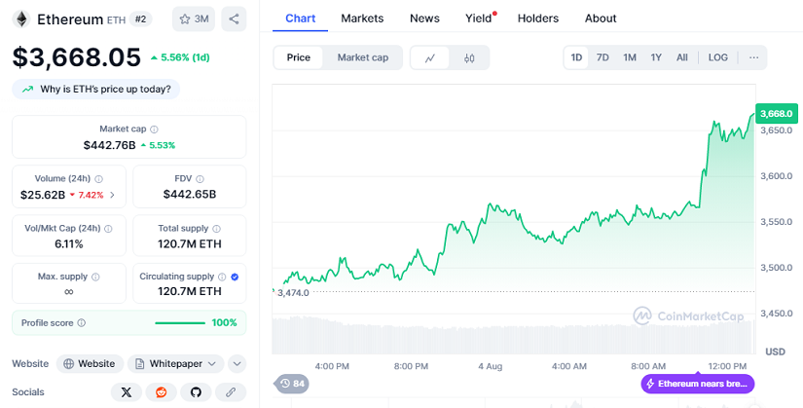Image resolution: width=803 pixels, height=408 pixels.
Task: Open Ethereum nears bre... news pill
Action: tap(698, 384)
